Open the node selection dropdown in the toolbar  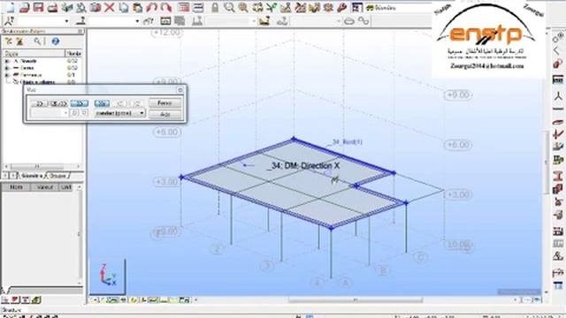pos(66,21)
